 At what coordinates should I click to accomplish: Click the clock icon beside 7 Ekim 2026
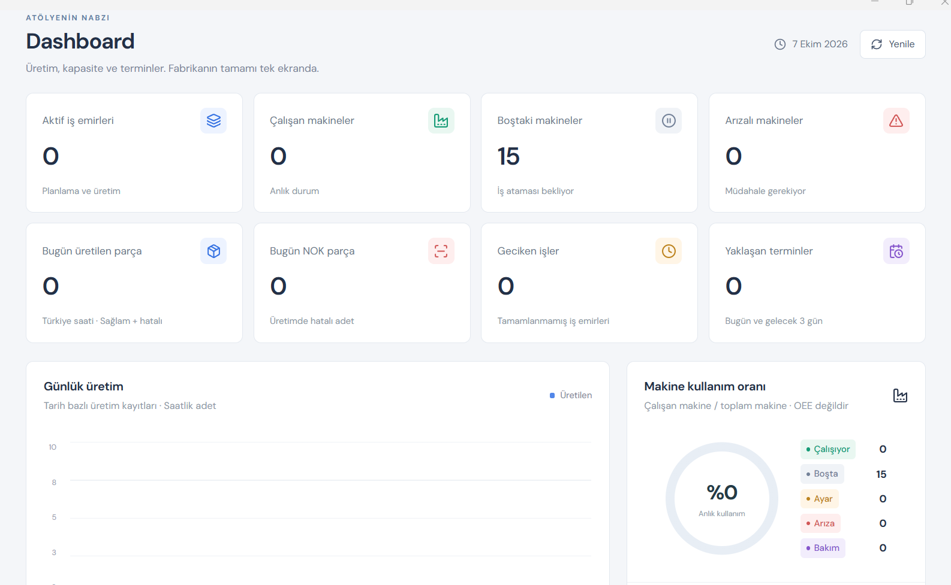tap(780, 44)
